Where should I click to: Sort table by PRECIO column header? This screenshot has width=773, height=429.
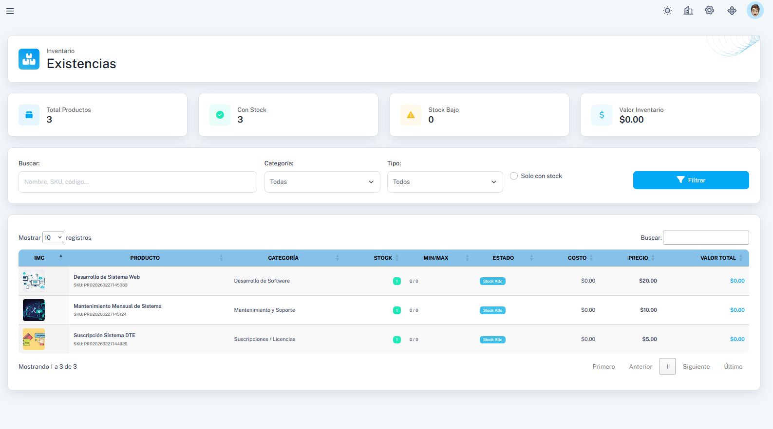(x=638, y=258)
